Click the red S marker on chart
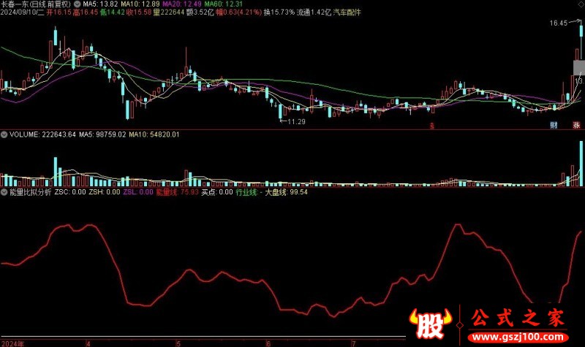 (432, 126)
